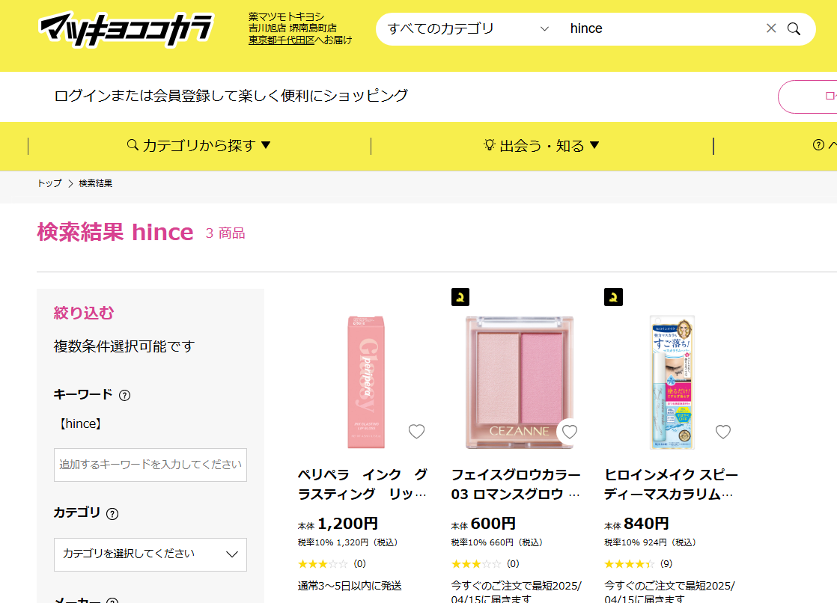The image size is (837, 603).
Task: Open the ペリペラ lip gloss product image
Action: pyautogui.click(x=365, y=382)
